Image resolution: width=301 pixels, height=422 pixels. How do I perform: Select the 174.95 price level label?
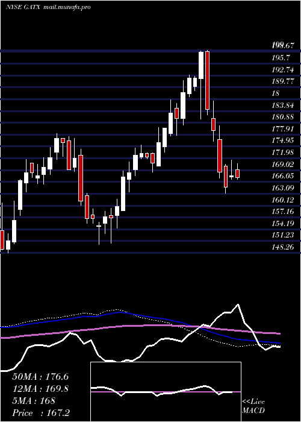coord(283,140)
